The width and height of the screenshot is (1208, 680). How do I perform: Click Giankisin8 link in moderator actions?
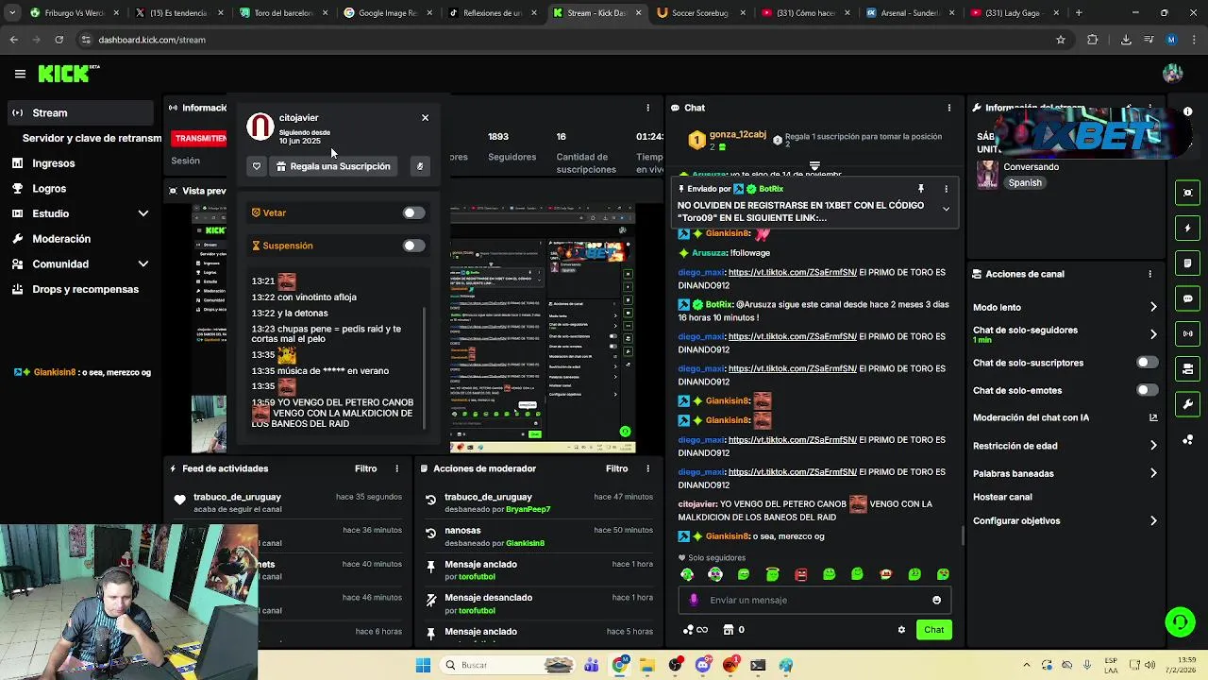click(x=525, y=543)
